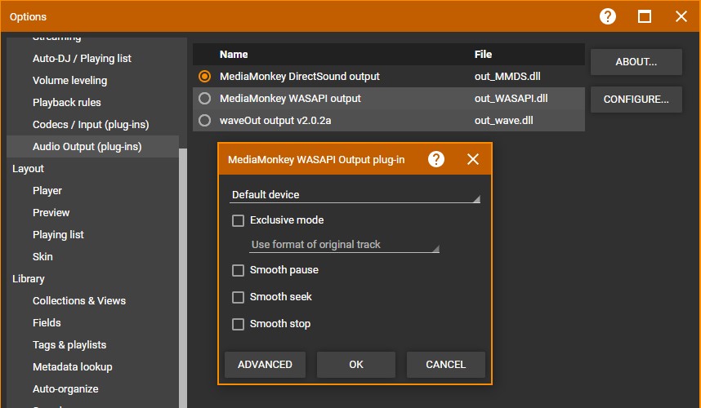Image resolution: width=701 pixels, height=408 pixels.
Task: Click the options sidebar vertical scrollbar
Action: point(183,277)
